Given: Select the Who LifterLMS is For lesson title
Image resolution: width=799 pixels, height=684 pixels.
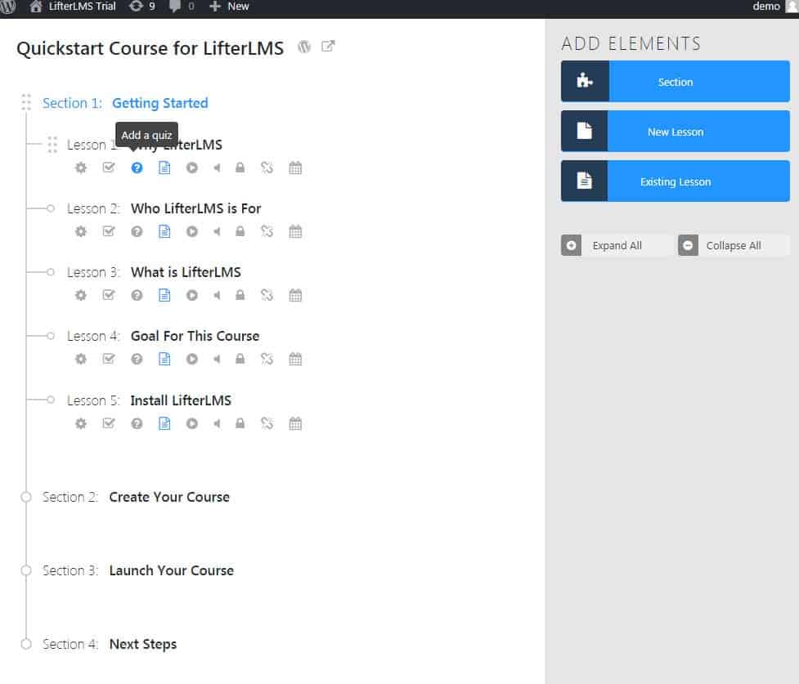Looking at the screenshot, I should pyautogui.click(x=195, y=208).
